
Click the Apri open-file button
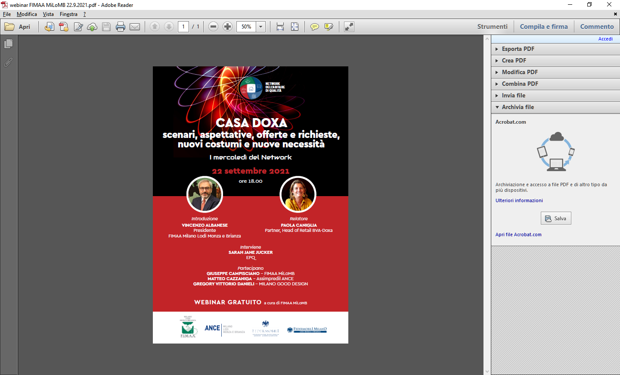pyautogui.click(x=18, y=27)
